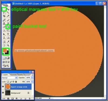Open the Fill slider arrow
This screenshot has height=101, width=108.
coord(32,82)
